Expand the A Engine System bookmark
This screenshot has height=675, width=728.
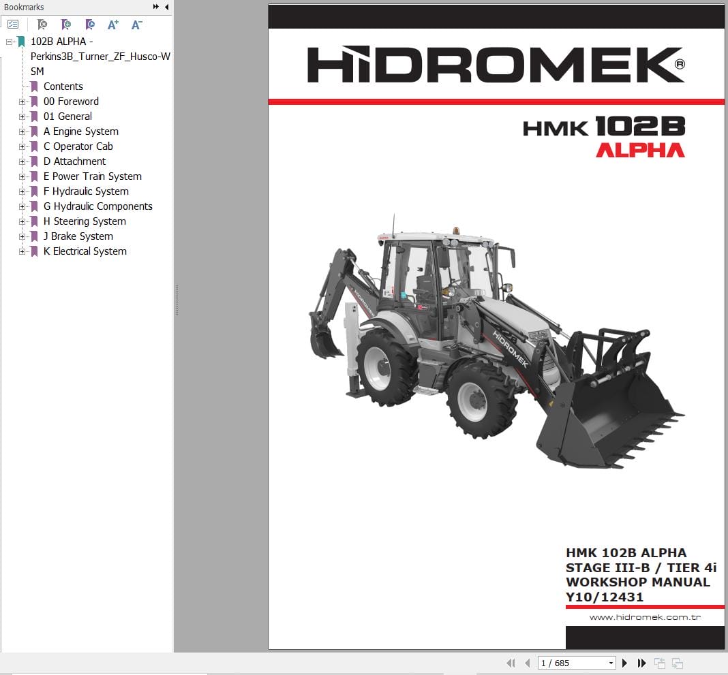point(22,131)
